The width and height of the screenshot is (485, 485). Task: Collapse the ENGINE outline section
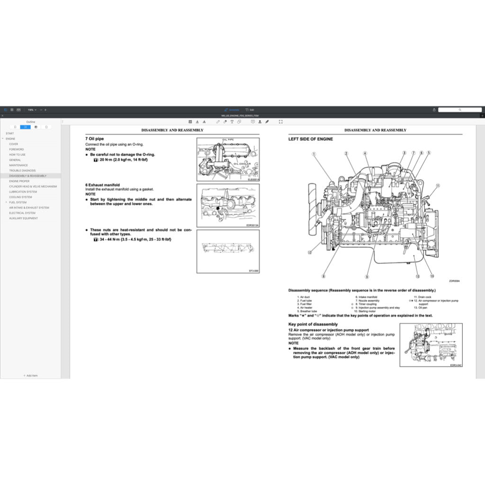(4, 138)
